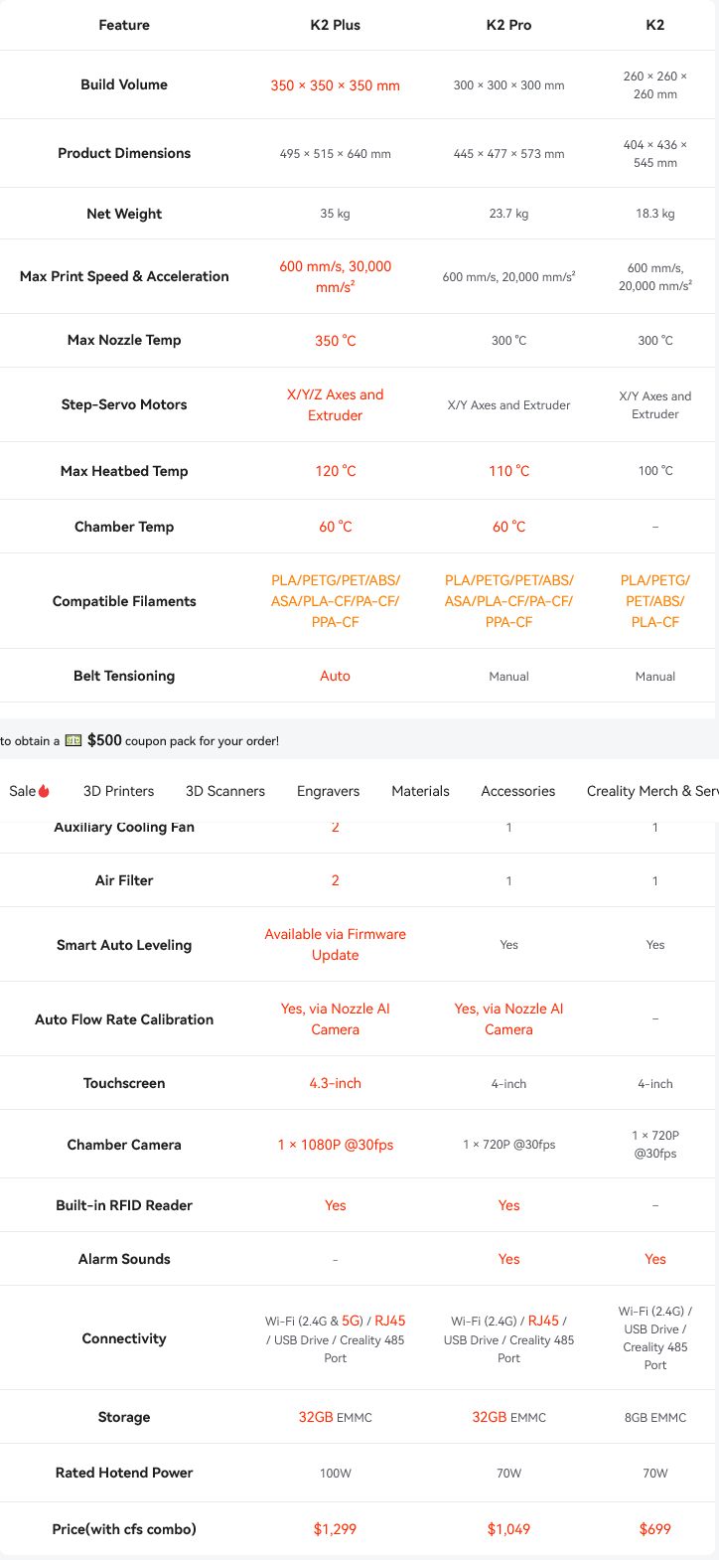Click the K2 Plus column header
The height and width of the screenshot is (1560, 719).
(x=335, y=25)
